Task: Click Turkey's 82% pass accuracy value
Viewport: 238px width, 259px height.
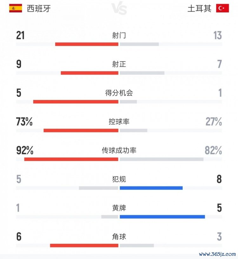Action: 213,150
